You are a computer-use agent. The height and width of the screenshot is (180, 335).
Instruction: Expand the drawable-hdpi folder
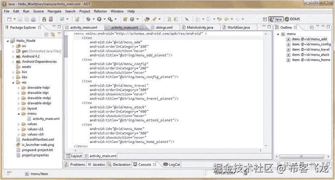19,88
